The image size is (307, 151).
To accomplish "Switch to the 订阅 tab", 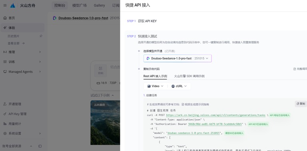I will (x=116, y=6).
